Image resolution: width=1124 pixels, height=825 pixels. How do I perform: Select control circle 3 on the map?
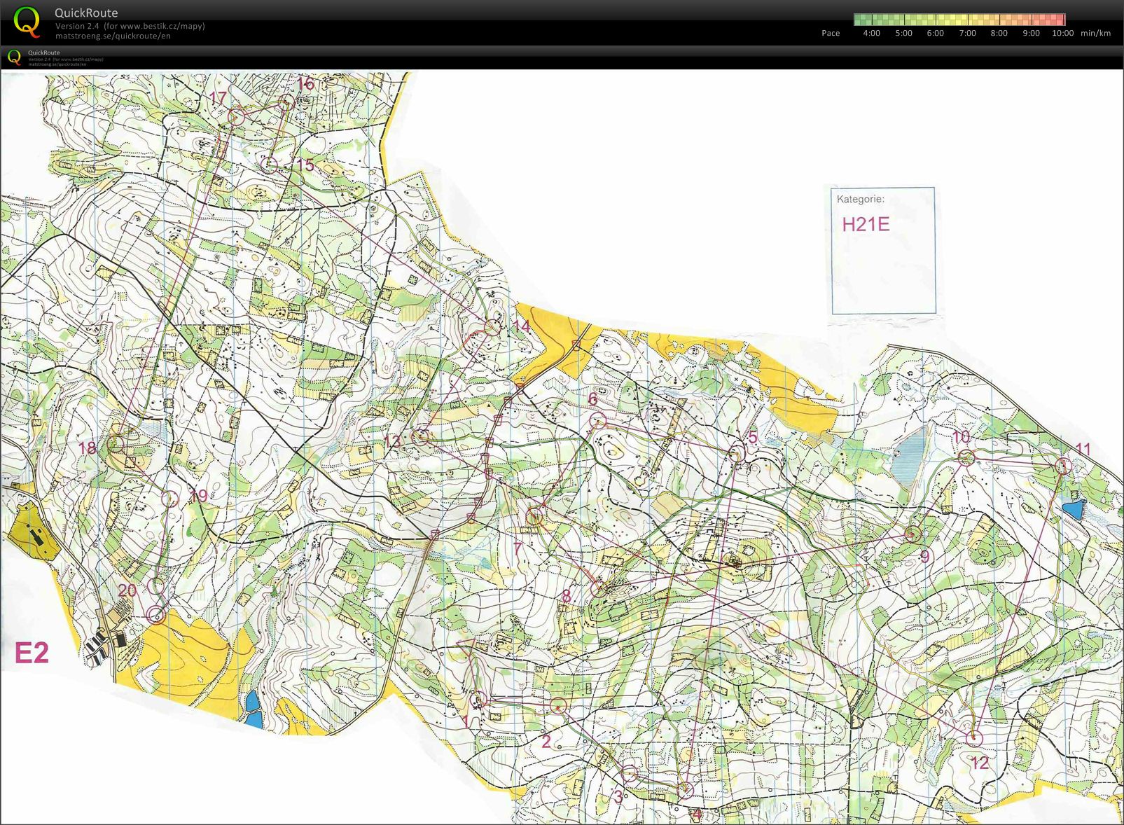[x=630, y=774]
